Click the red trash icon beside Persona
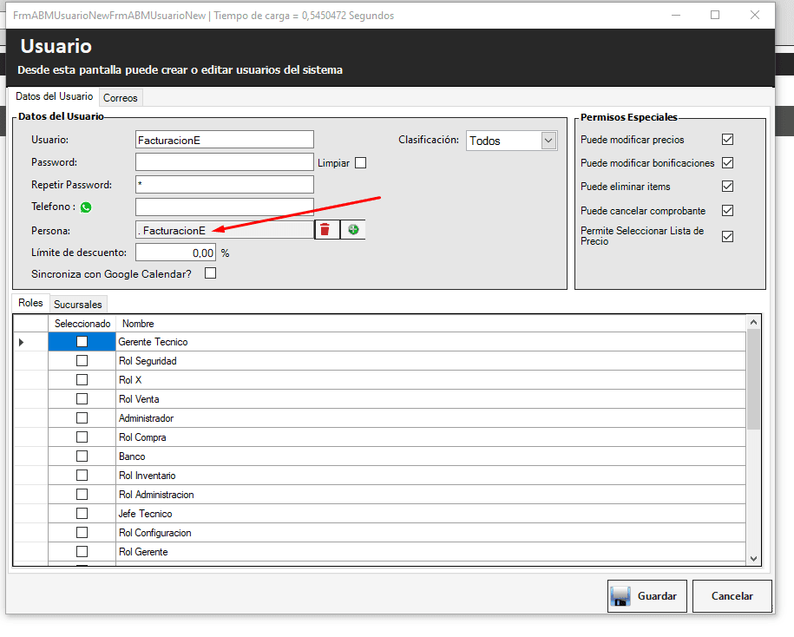Screen dimensions: 794x637 pos(325,229)
